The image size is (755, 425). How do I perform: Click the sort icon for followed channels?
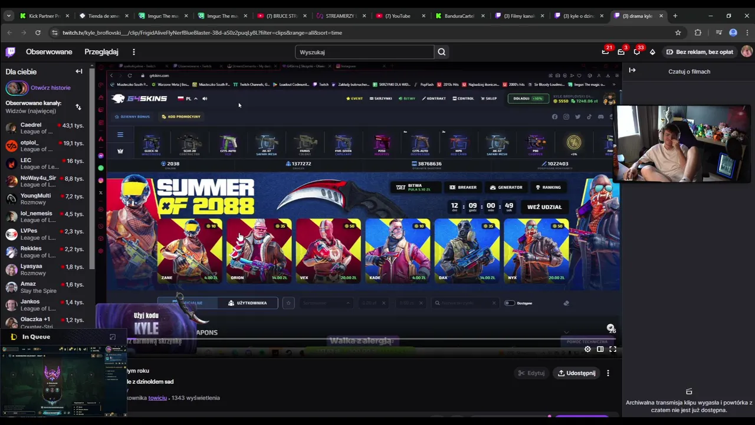pos(78,107)
